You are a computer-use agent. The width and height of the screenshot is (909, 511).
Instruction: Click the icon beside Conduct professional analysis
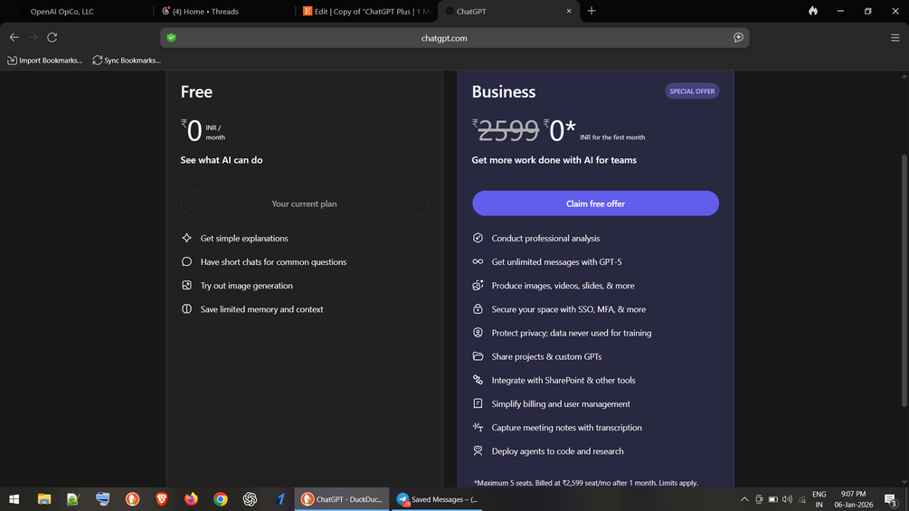click(x=478, y=238)
